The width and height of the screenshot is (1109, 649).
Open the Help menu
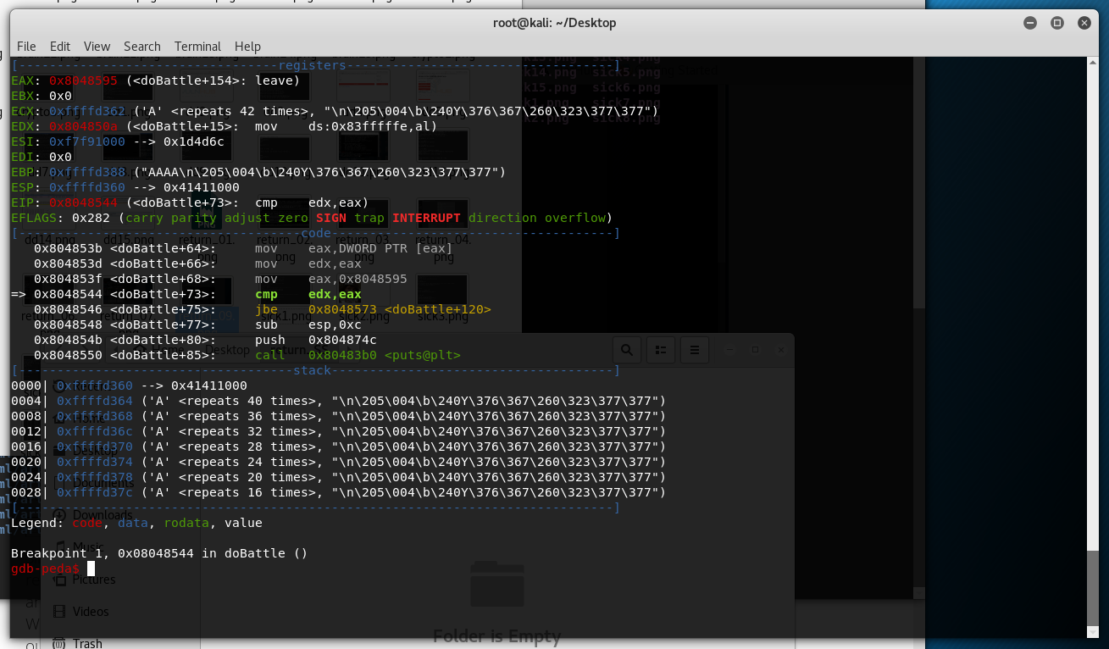pyautogui.click(x=247, y=47)
